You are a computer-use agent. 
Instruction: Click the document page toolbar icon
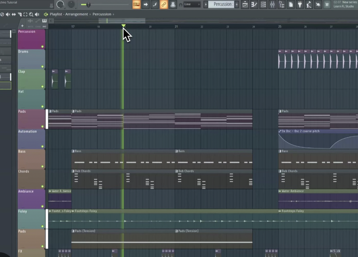click(291, 4)
